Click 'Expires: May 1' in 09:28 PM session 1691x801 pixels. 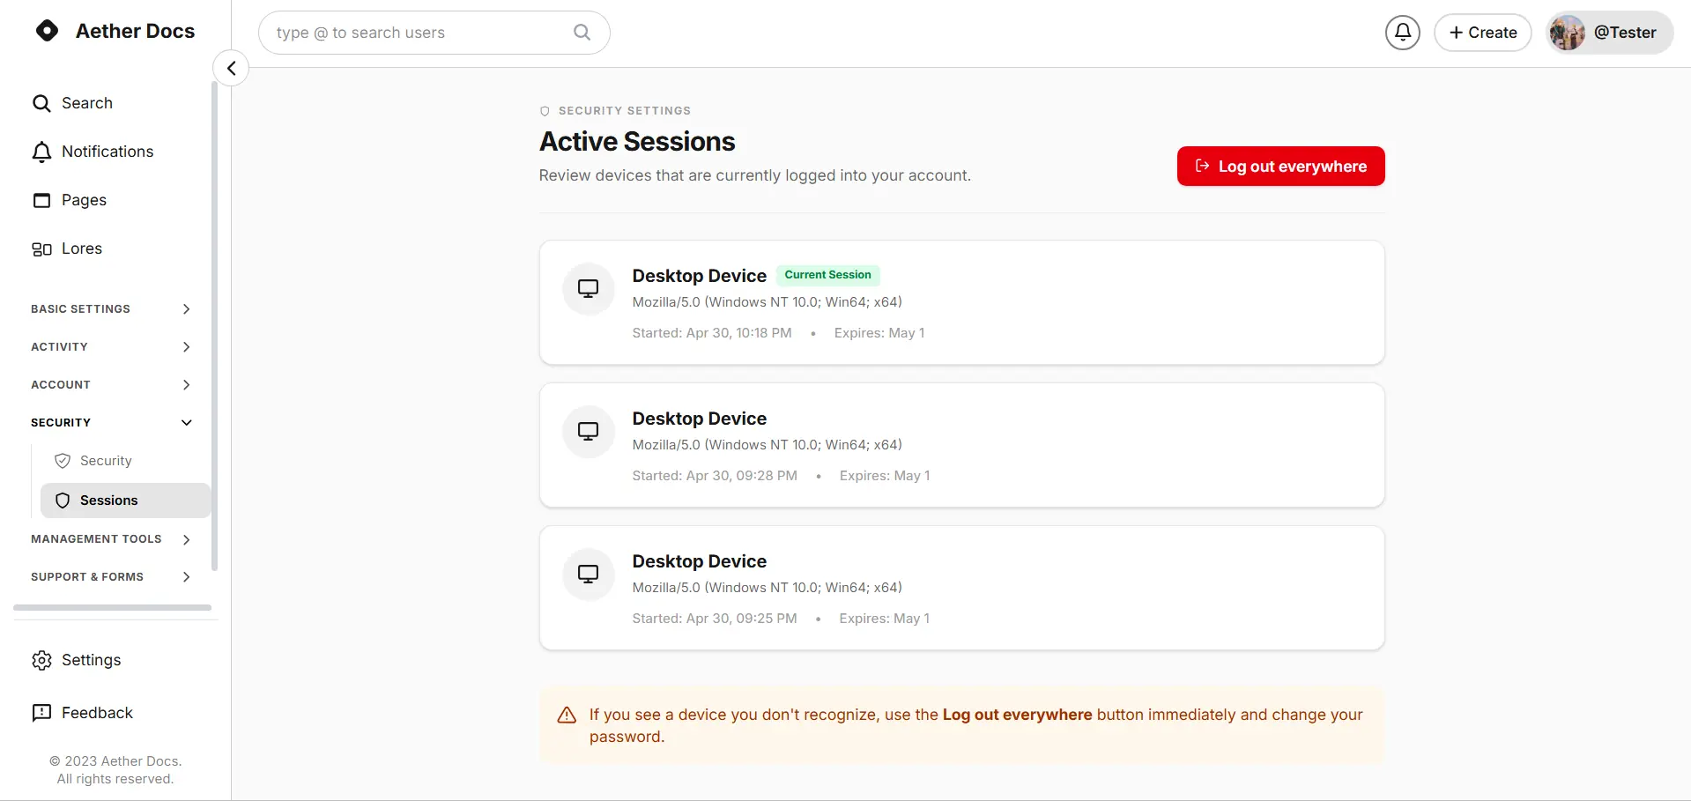point(885,476)
